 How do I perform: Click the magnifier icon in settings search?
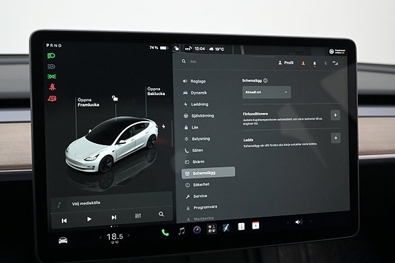184,61
